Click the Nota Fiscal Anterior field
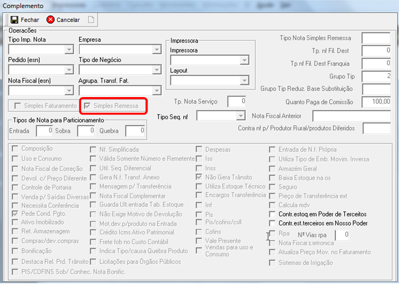Screen dimensions: 399x284 [x=351, y=116]
